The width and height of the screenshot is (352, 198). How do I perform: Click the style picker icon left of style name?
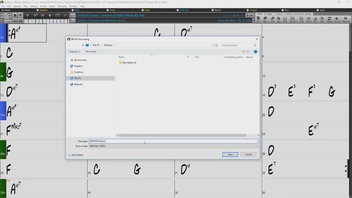click(x=73, y=20)
